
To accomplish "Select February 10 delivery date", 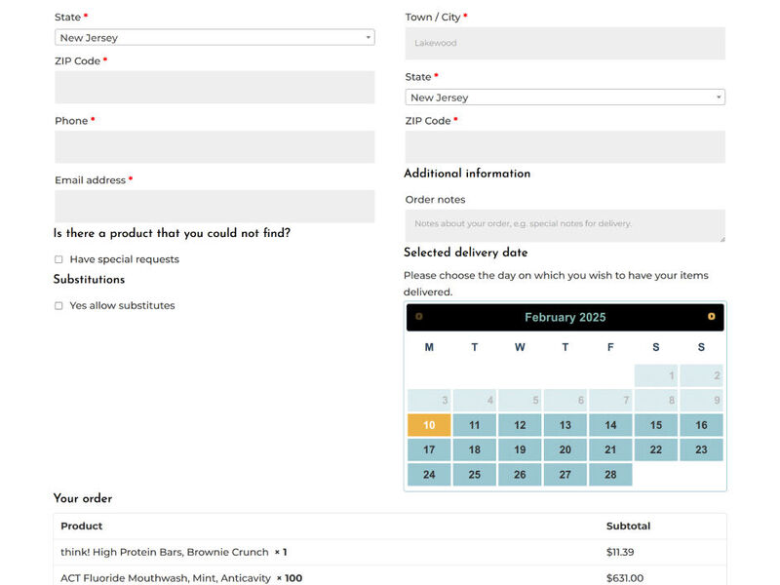I will pos(429,425).
